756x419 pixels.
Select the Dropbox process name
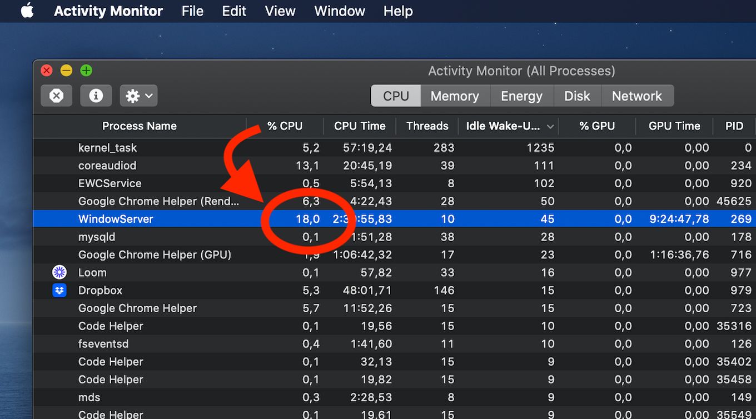coord(100,290)
